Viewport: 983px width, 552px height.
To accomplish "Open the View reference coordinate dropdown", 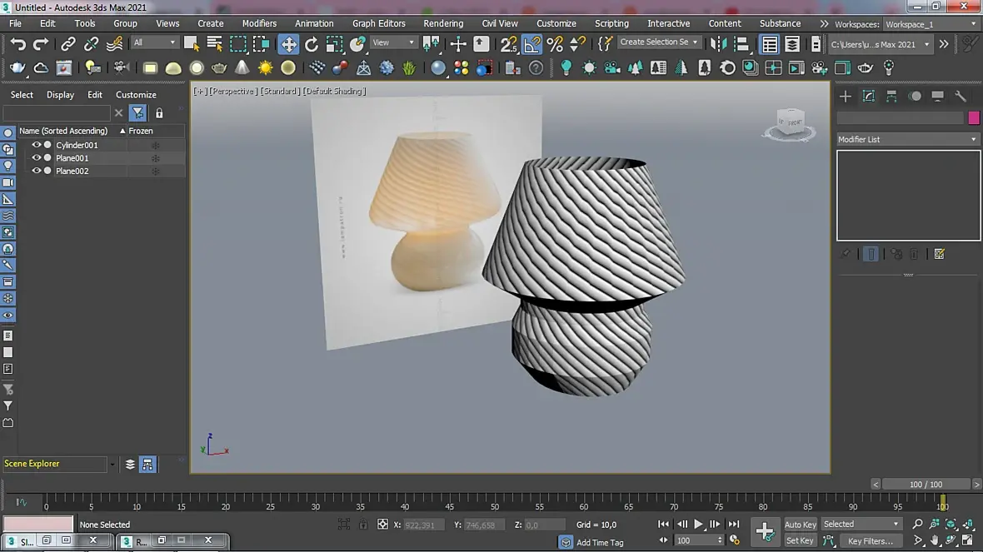I will pyautogui.click(x=393, y=42).
